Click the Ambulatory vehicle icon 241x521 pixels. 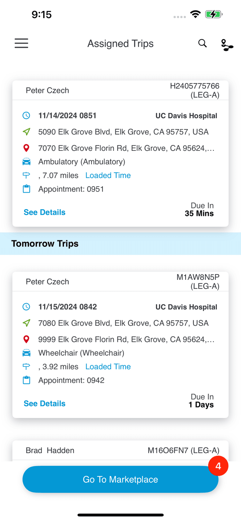(x=26, y=161)
